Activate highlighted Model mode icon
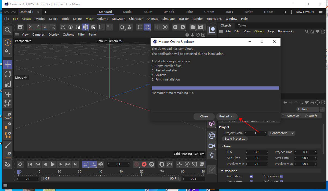The width and height of the screenshot is (328, 191). (x=86, y=27)
